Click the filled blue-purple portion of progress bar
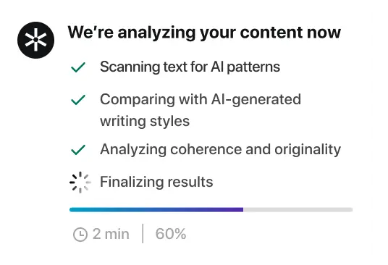The image size is (388, 265). 156,210
